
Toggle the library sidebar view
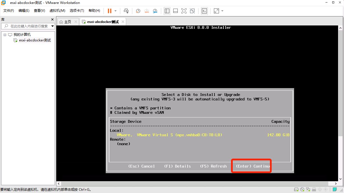[167, 11]
